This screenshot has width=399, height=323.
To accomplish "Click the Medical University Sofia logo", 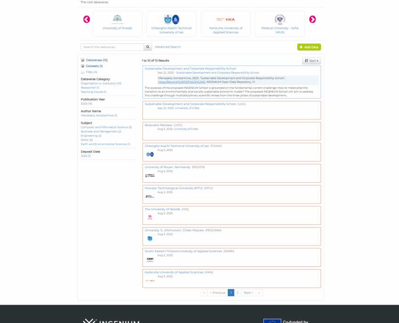I will (280, 19).
